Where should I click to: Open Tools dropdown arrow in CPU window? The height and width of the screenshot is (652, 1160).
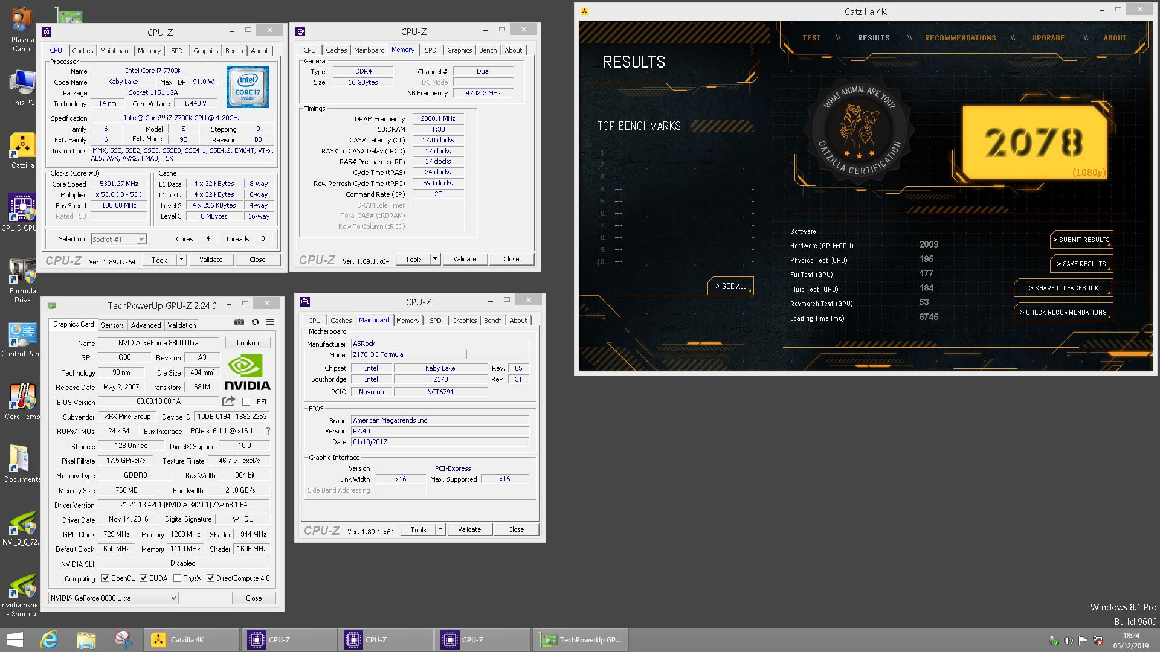coord(181,260)
